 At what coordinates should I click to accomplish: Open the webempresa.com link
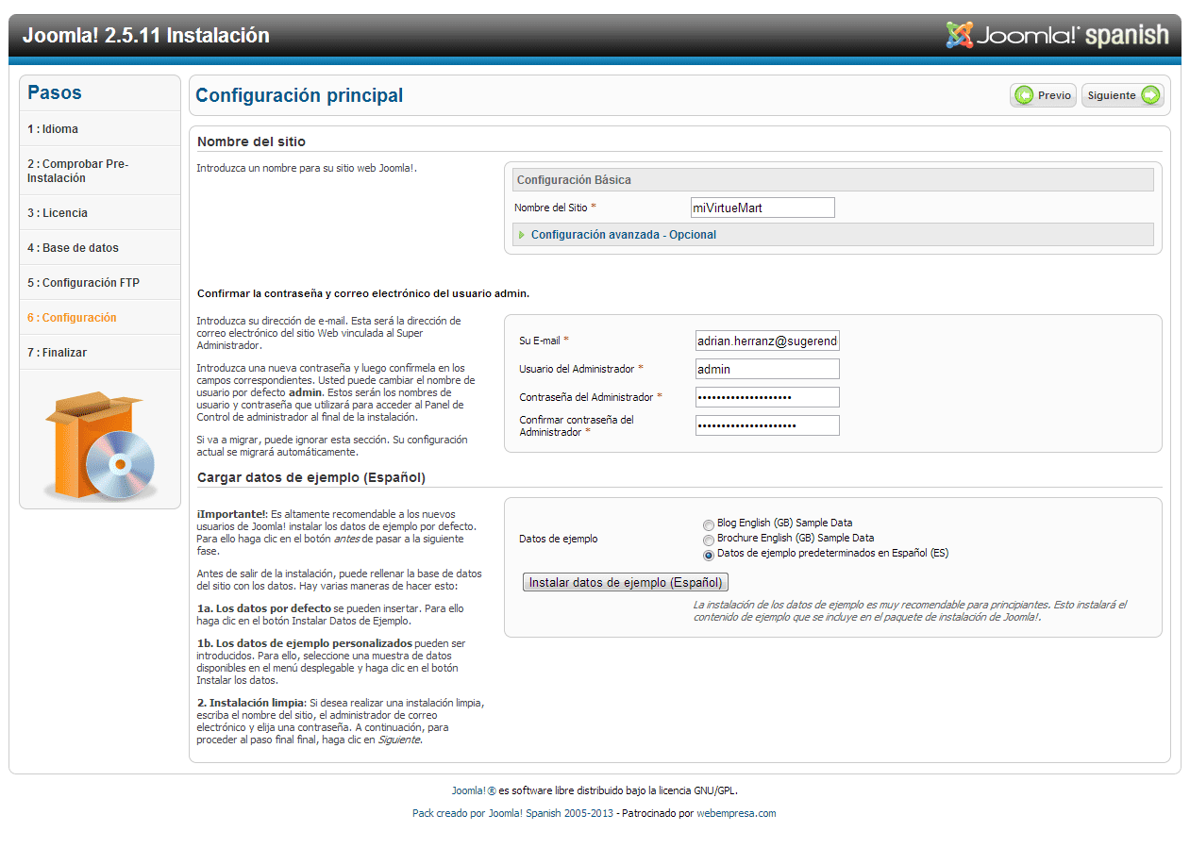pyautogui.click(x=736, y=813)
